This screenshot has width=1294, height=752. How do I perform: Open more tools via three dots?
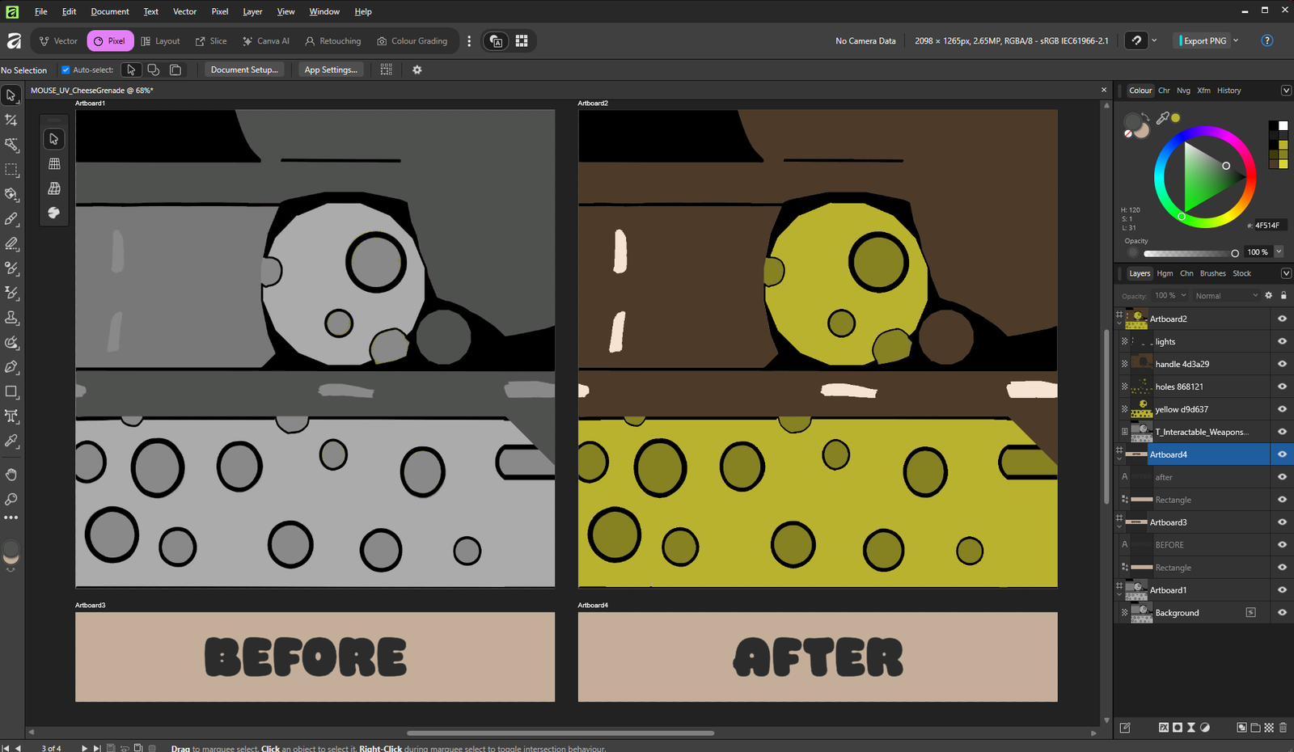11,518
